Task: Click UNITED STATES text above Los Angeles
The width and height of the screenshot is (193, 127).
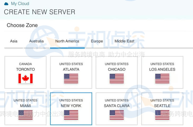Action: (x=162, y=64)
